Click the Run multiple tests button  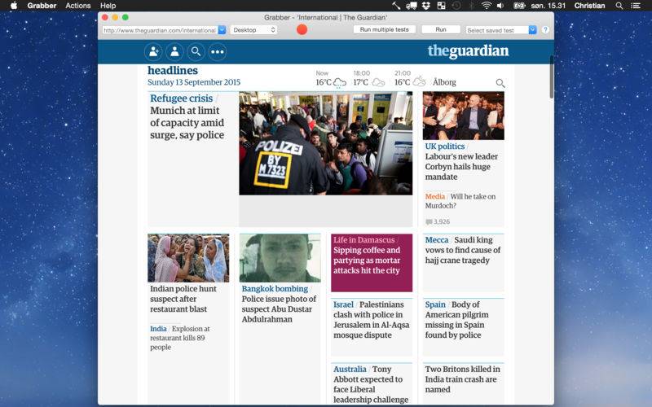click(384, 29)
